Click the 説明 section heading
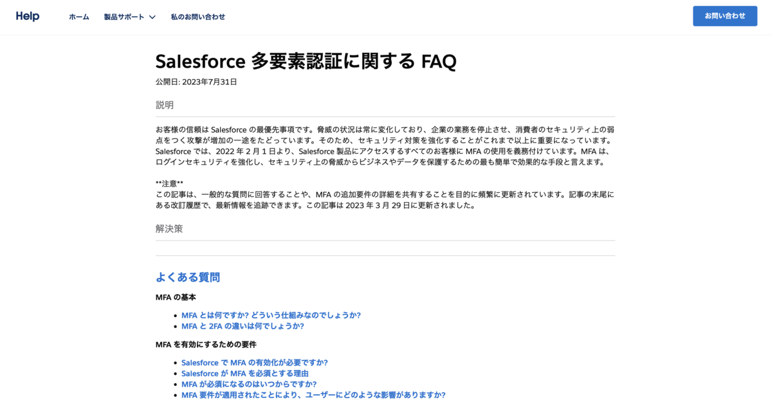Viewport: 772px width, 400px height. (165, 105)
